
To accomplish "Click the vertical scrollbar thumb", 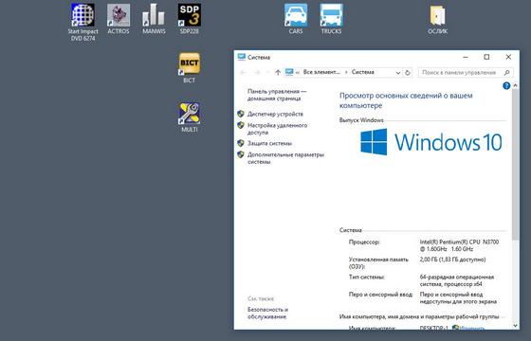I will pos(515,164).
